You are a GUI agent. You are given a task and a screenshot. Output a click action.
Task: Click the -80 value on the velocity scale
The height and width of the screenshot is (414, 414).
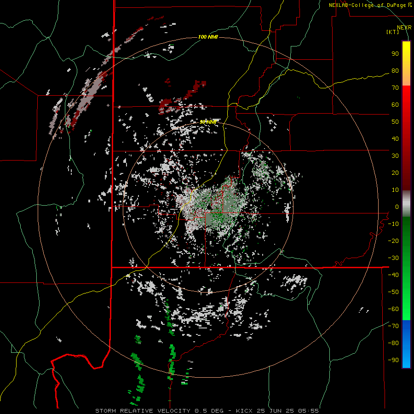393,343
